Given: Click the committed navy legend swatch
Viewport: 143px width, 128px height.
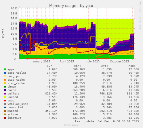Looking at the screenshot, I should 5,107.
